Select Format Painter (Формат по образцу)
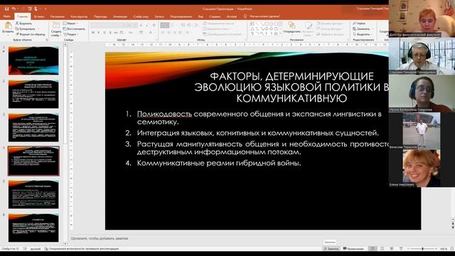The image size is (455, 256). [30, 34]
